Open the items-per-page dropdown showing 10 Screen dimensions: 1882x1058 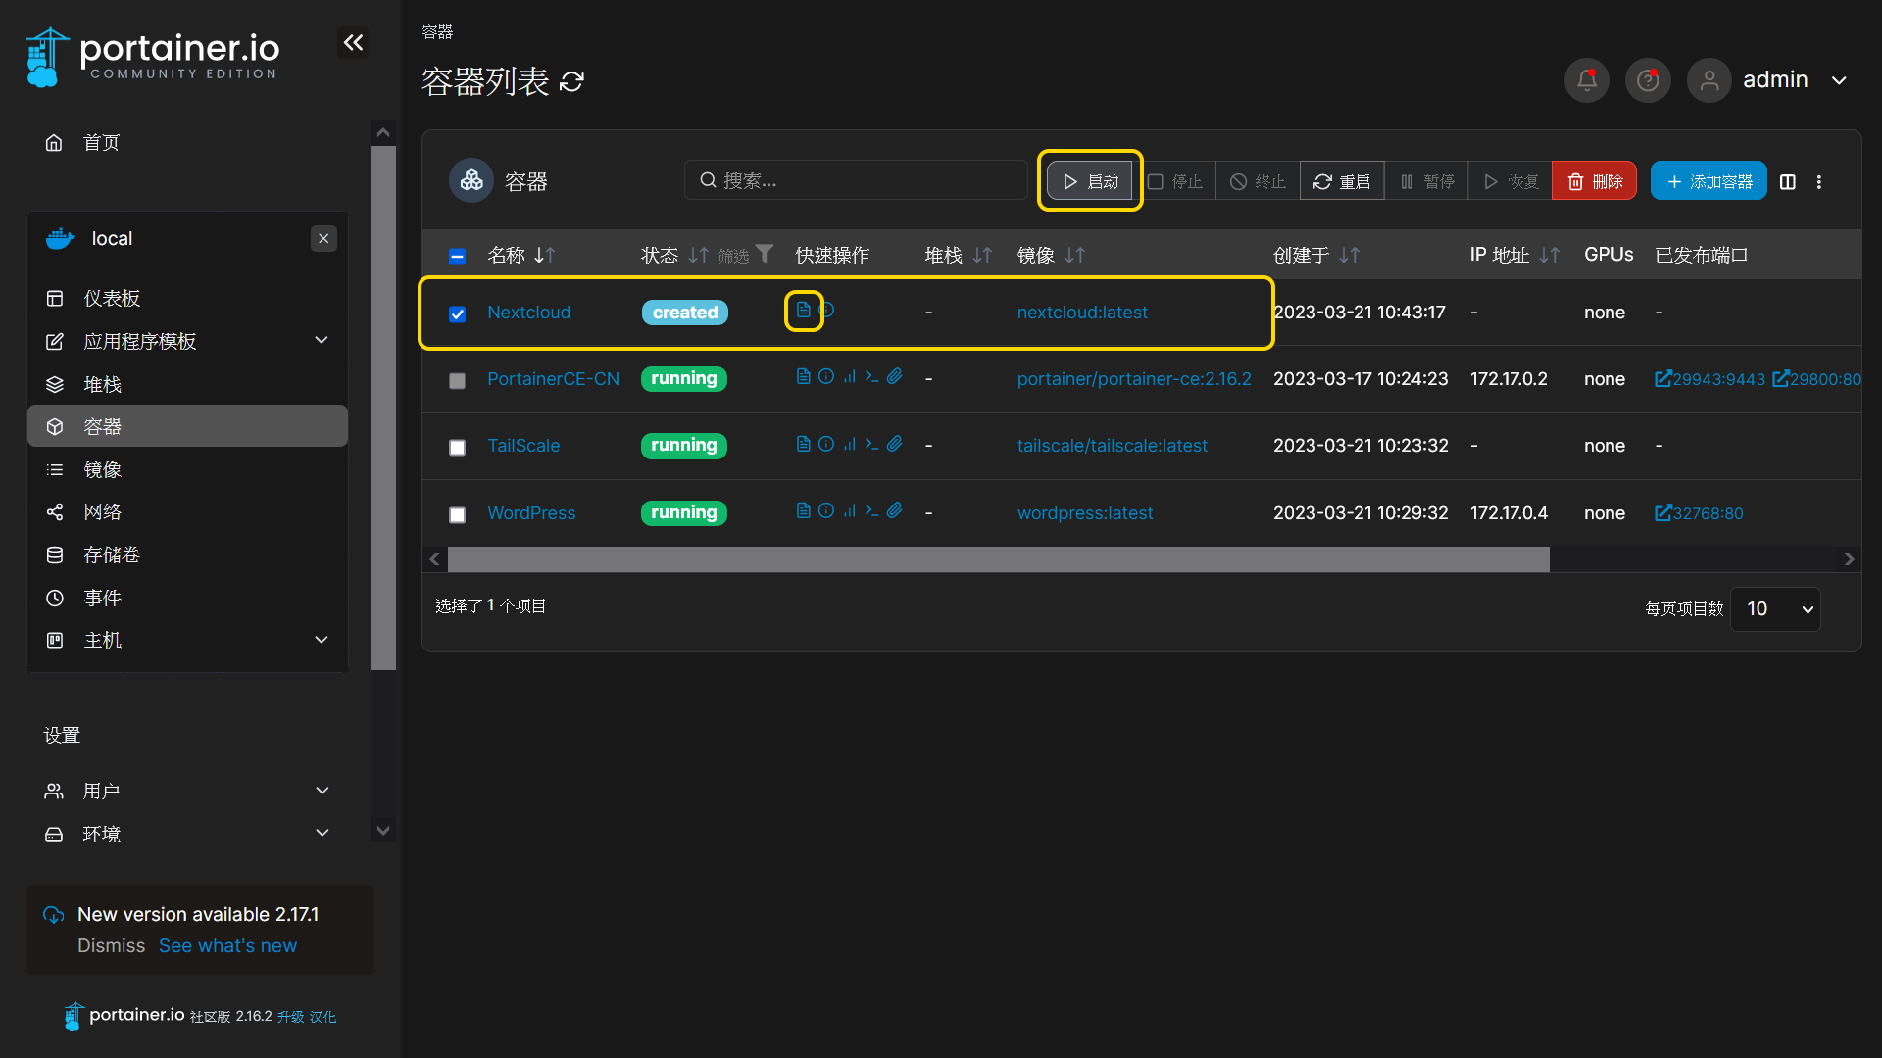1775,609
